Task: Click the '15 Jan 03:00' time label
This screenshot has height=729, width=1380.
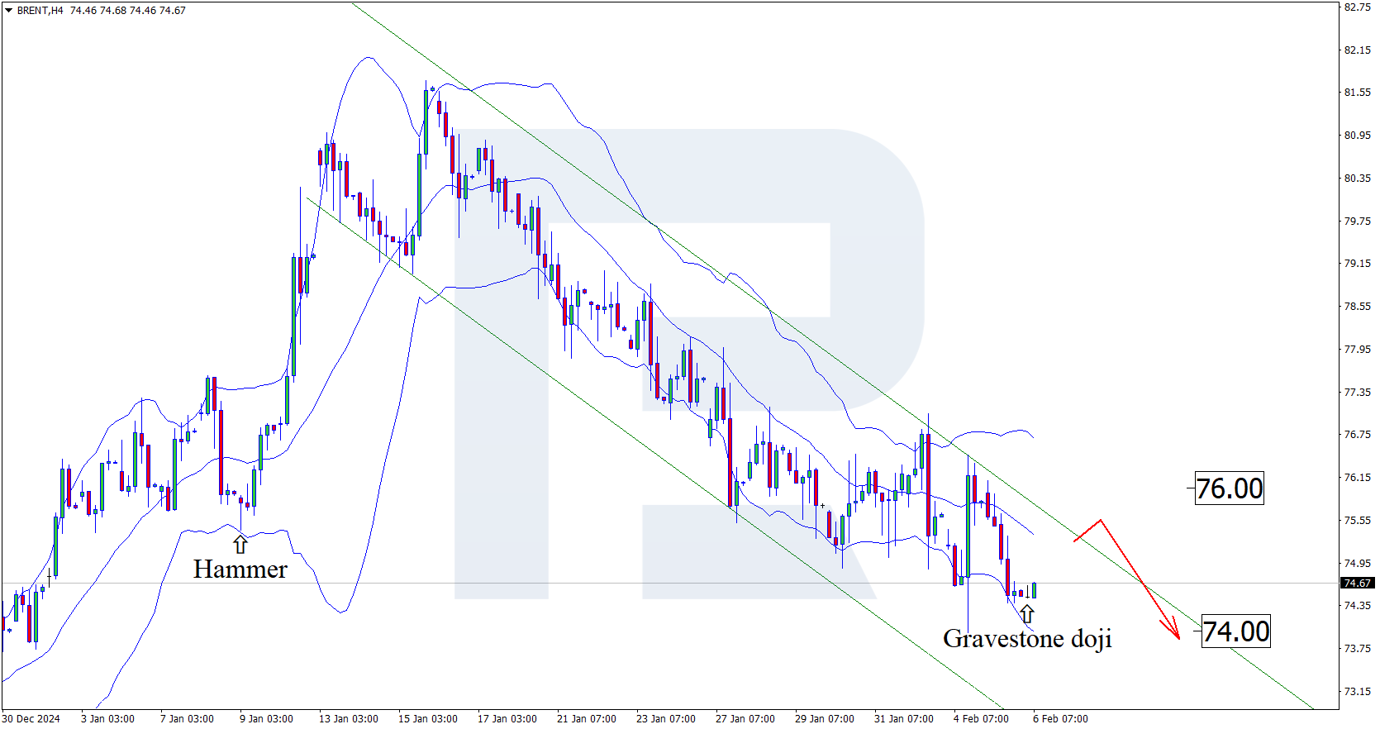Action: pos(428,719)
